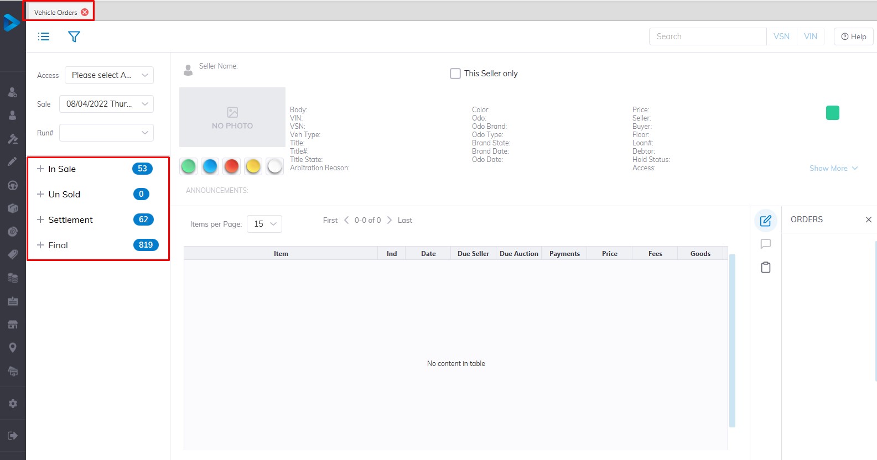Select the VIN search option

(x=810, y=36)
